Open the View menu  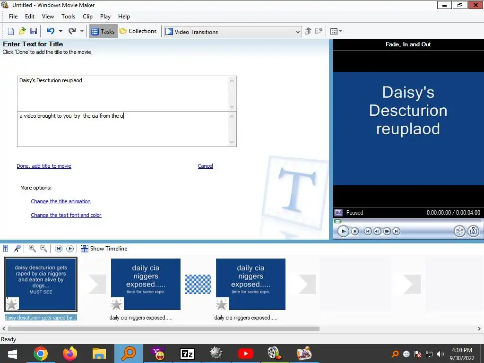tap(48, 17)
